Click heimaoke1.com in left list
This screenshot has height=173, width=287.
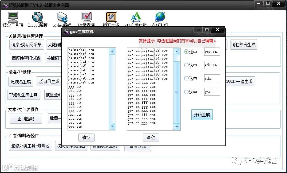(x=81, y=50)
